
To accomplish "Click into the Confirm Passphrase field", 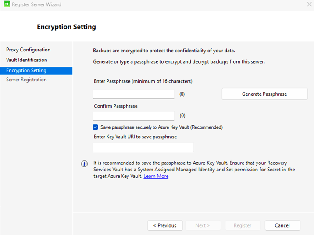I will [133, 116].
